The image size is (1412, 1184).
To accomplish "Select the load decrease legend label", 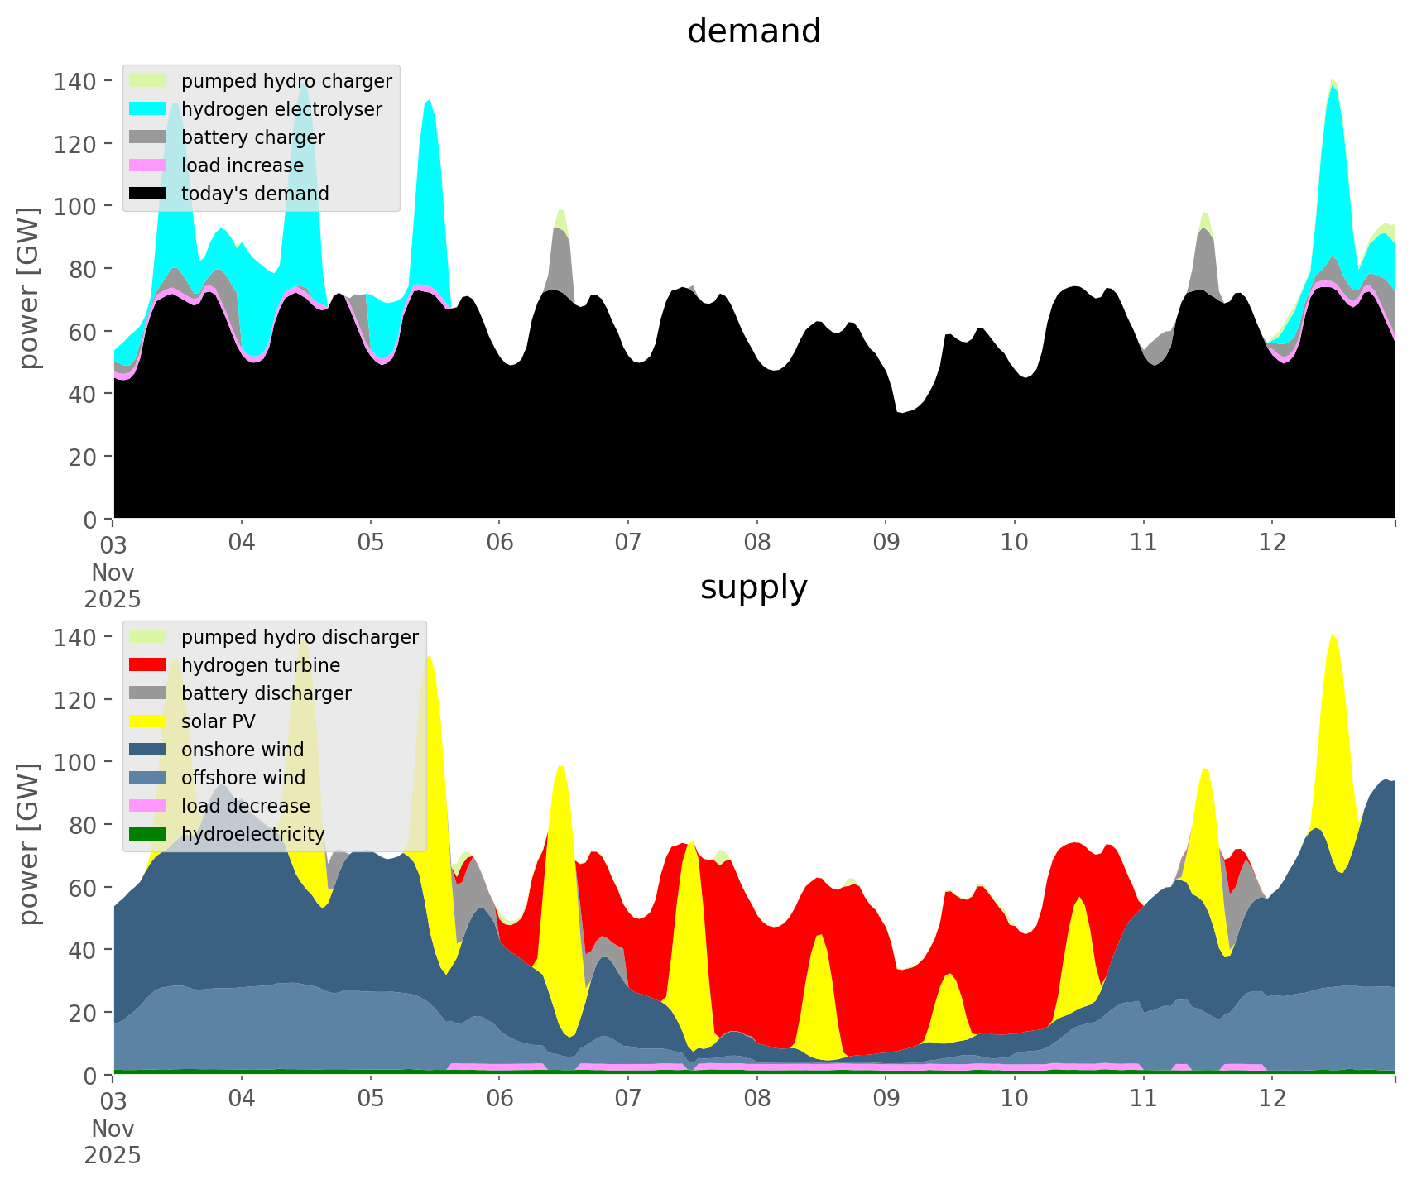I will coord(245,806).
